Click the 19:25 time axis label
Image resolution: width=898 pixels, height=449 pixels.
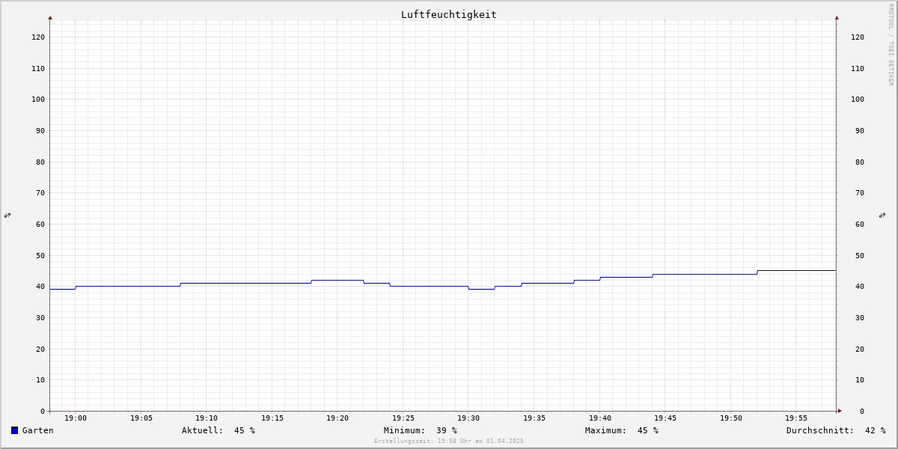coord(403,418)
